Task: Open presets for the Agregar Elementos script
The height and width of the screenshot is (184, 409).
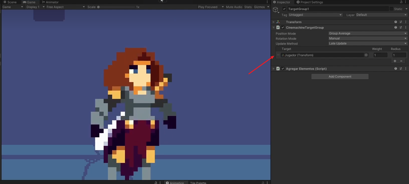Action: 401,69
